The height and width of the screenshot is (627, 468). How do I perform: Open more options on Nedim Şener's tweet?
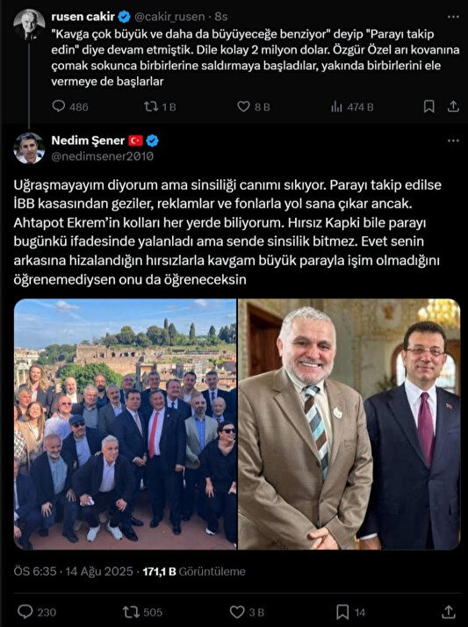tap(453, 141)
